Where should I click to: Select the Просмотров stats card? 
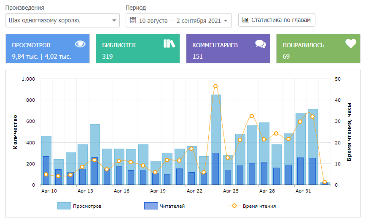coord(48,49)
